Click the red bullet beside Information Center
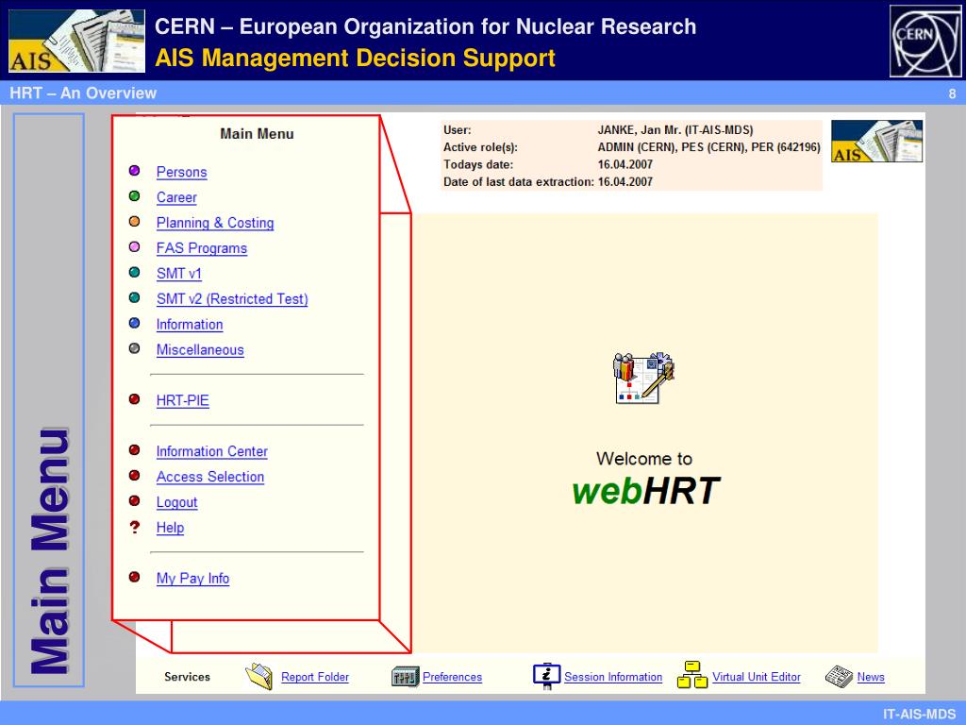The width and height of the screenshot is (966, 725). coord(134,450)
